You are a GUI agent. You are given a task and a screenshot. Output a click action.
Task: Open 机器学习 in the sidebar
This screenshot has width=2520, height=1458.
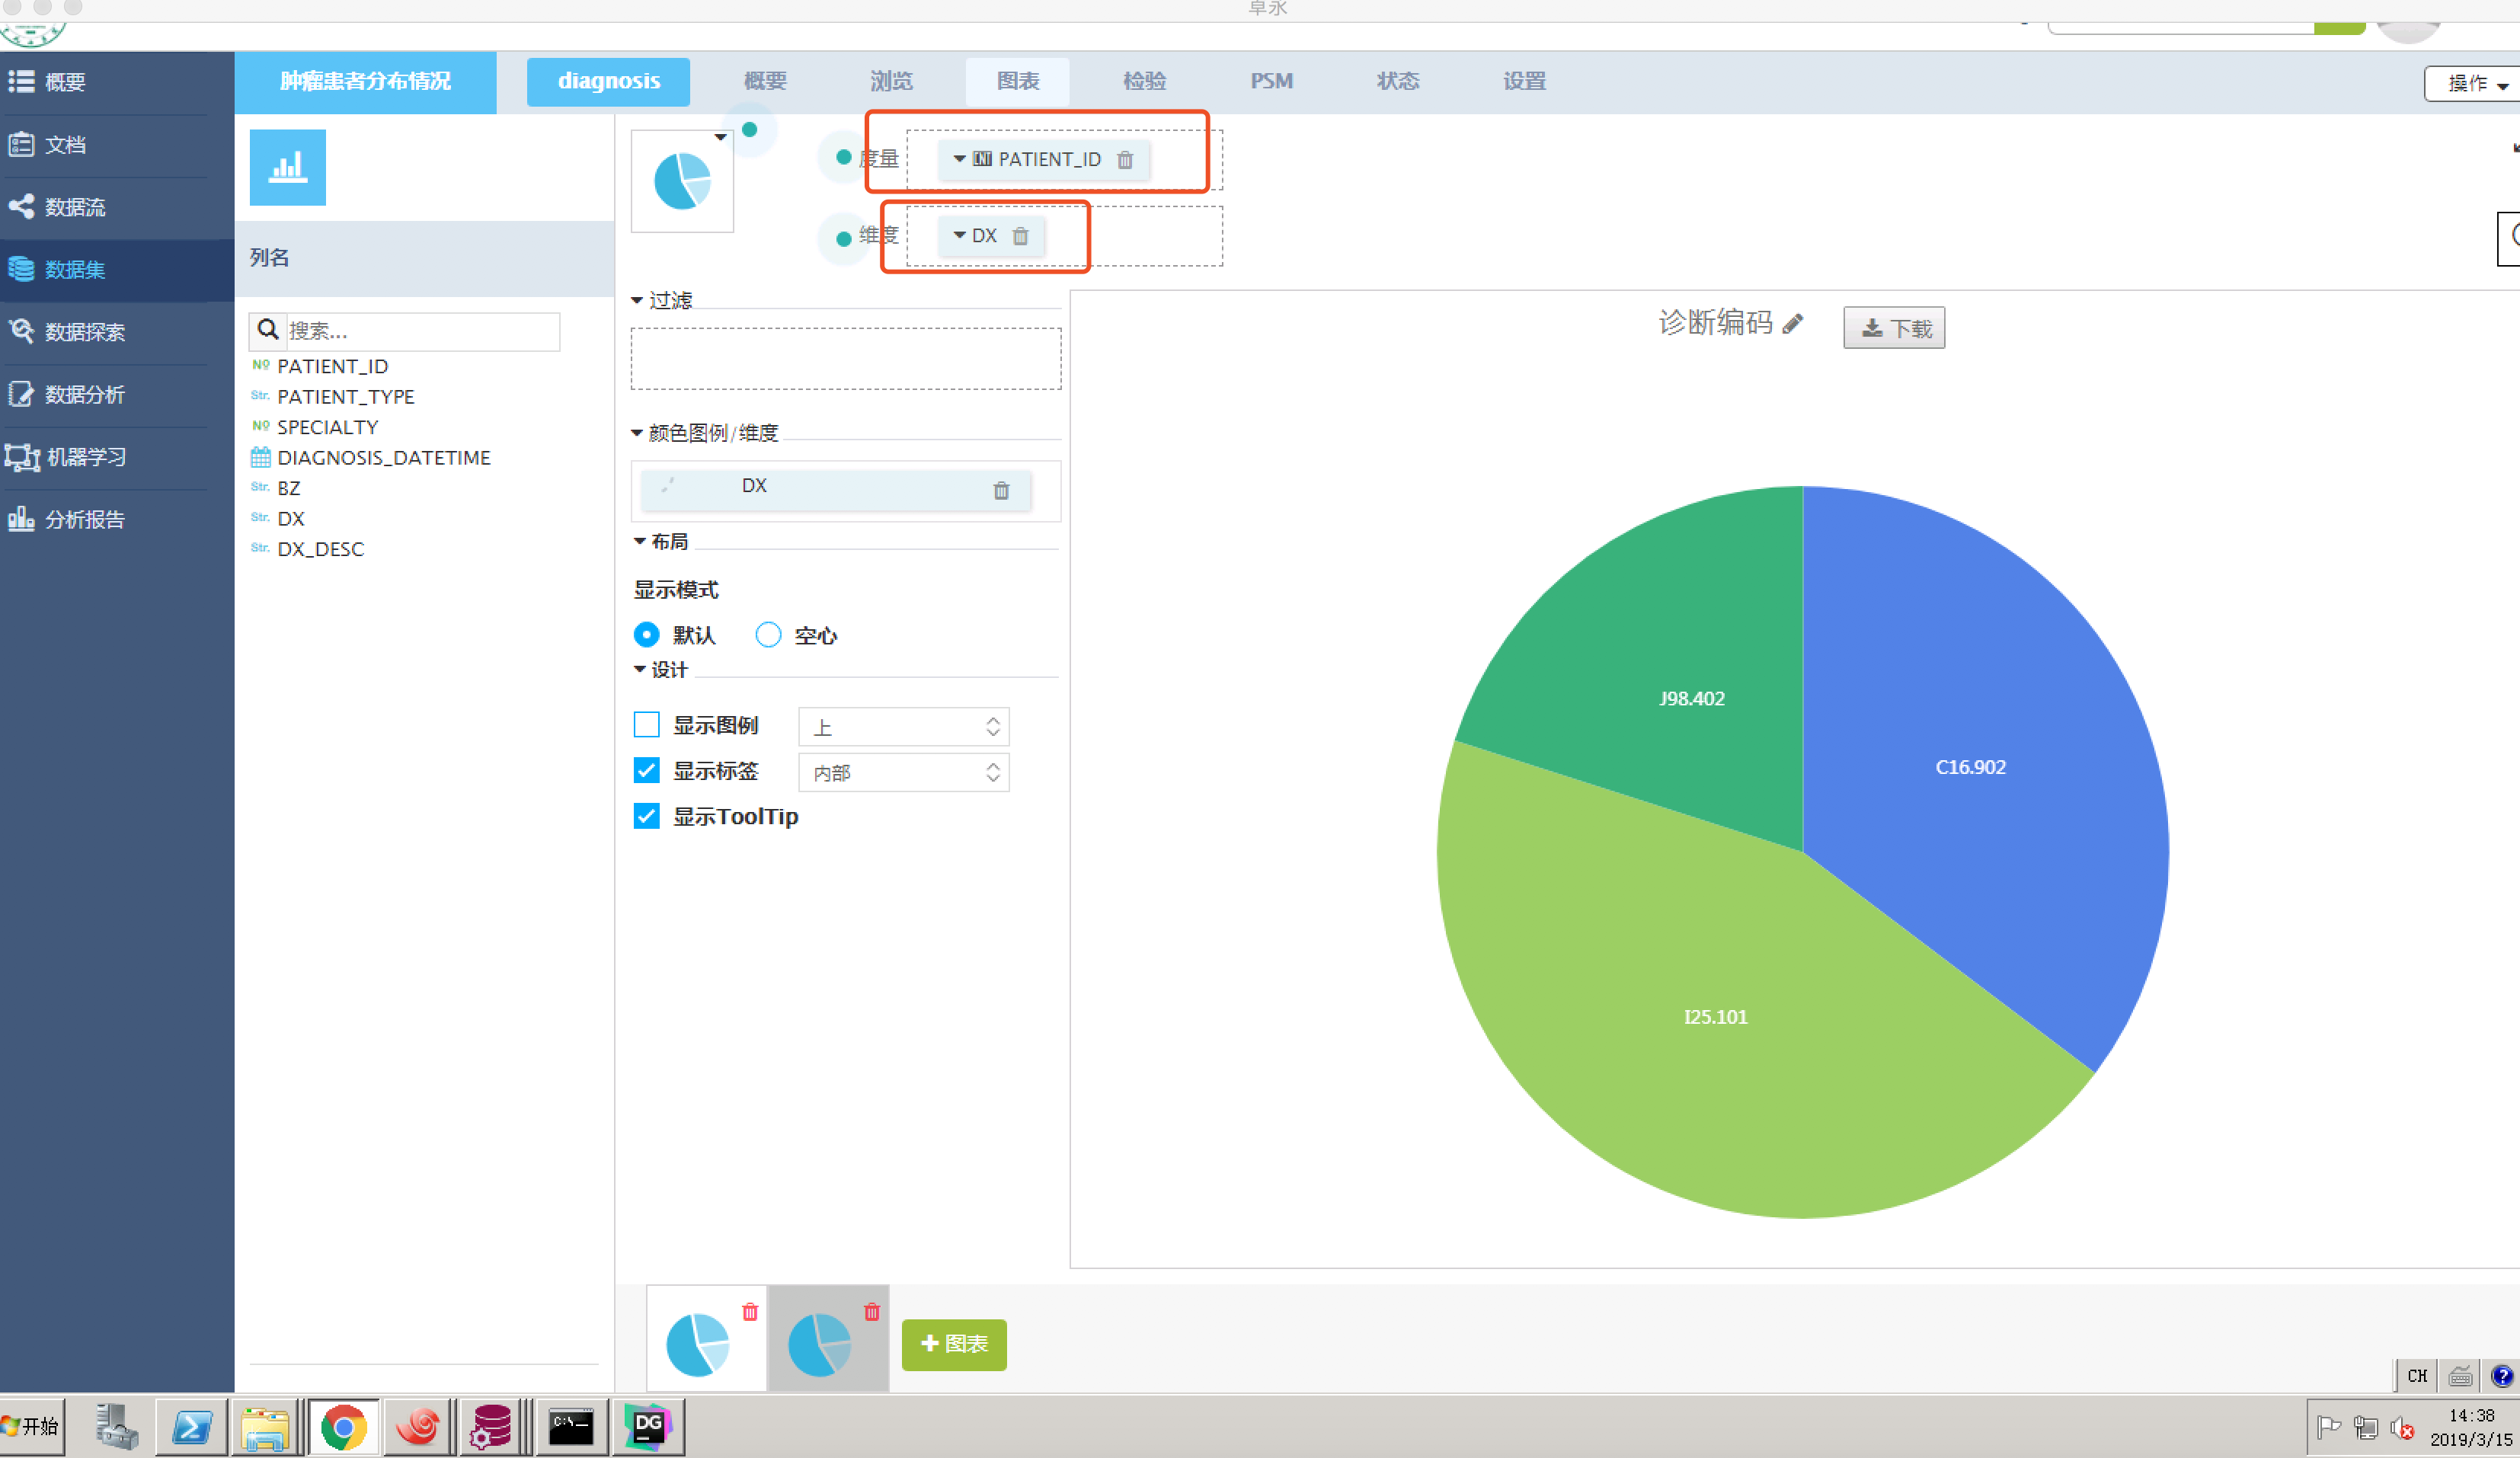85,457
